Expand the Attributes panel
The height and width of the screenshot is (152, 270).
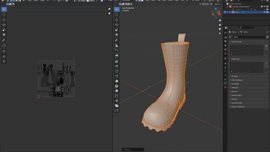tap(249, 87)
